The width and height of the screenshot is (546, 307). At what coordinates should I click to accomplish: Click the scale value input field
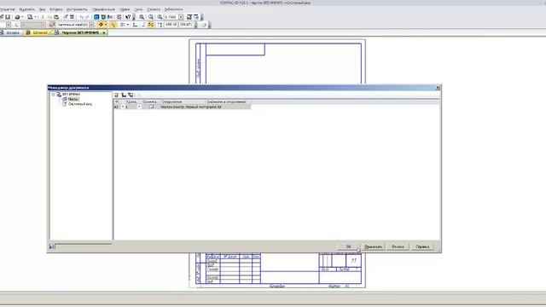(x=171, y=17)
